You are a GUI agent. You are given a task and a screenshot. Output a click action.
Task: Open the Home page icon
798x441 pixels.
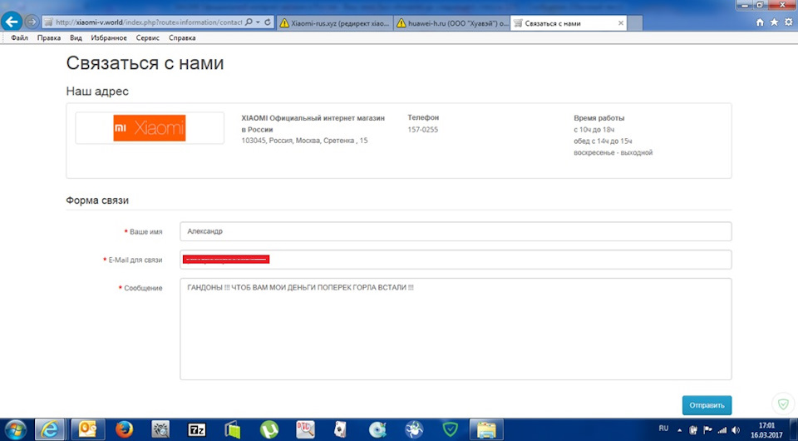(760, 22)
